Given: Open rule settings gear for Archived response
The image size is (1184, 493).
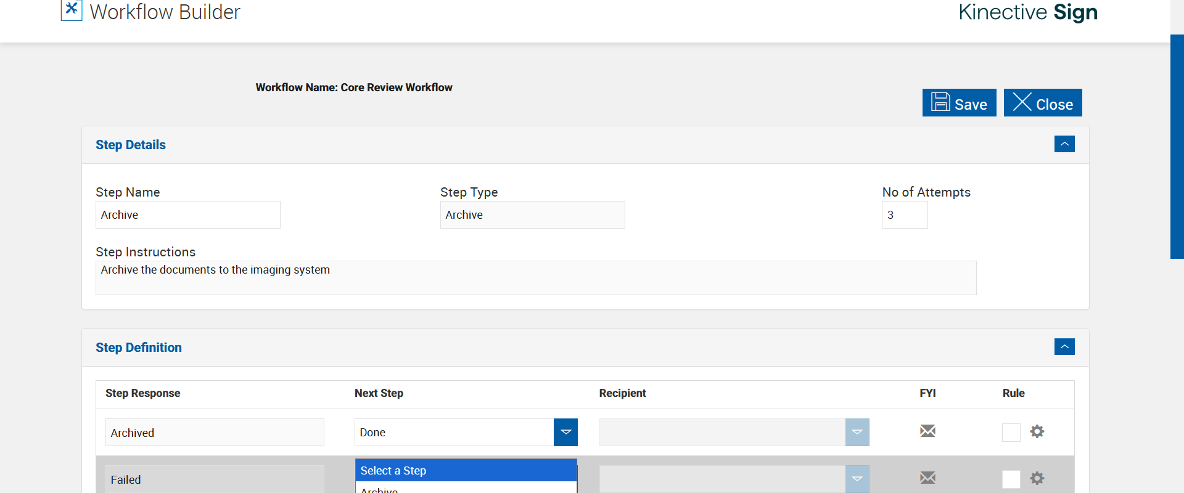Looking at the screenshot, I should tap(1037, 431).
